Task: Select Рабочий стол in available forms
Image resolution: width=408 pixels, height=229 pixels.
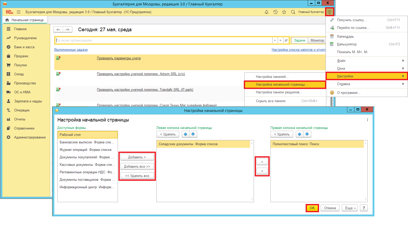Action: coord(88,135)
